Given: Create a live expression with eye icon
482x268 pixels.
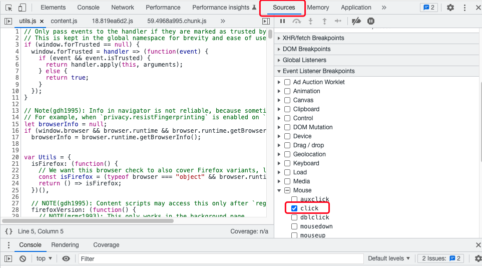Looking at the screenshot, I should pos(66,259).
